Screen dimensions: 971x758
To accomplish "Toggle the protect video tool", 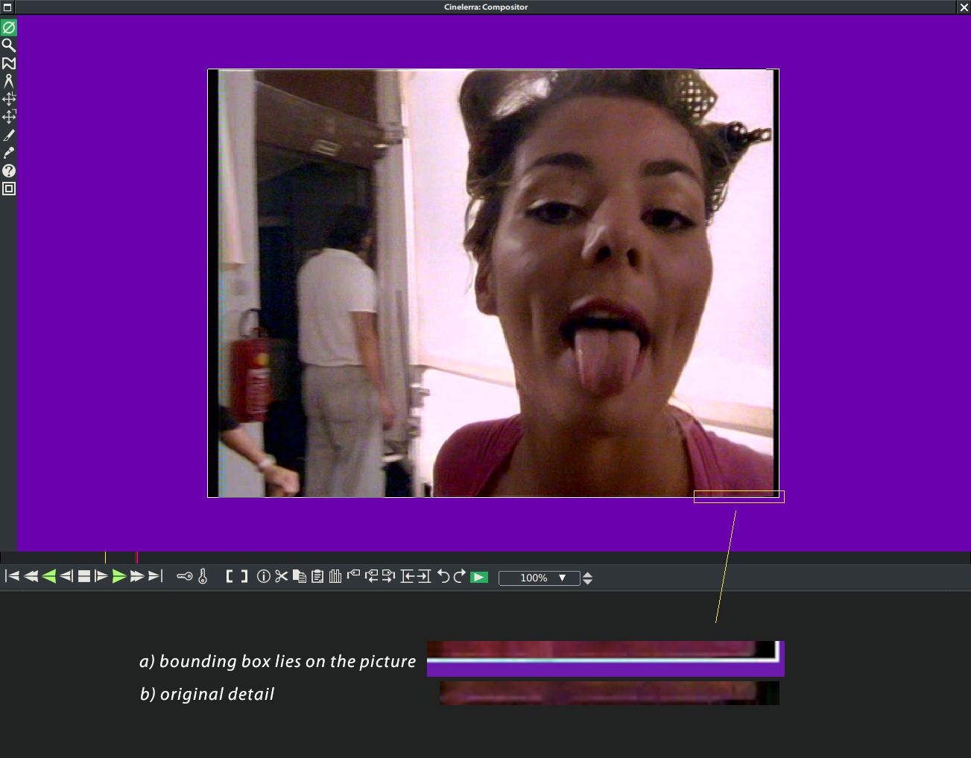I will pyautogui.click(x=9, y=28).
